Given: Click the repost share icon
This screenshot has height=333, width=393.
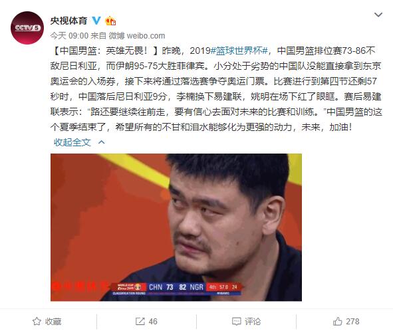Looking at the screenshot, I should pyautogui.click(x=140, y=321).
